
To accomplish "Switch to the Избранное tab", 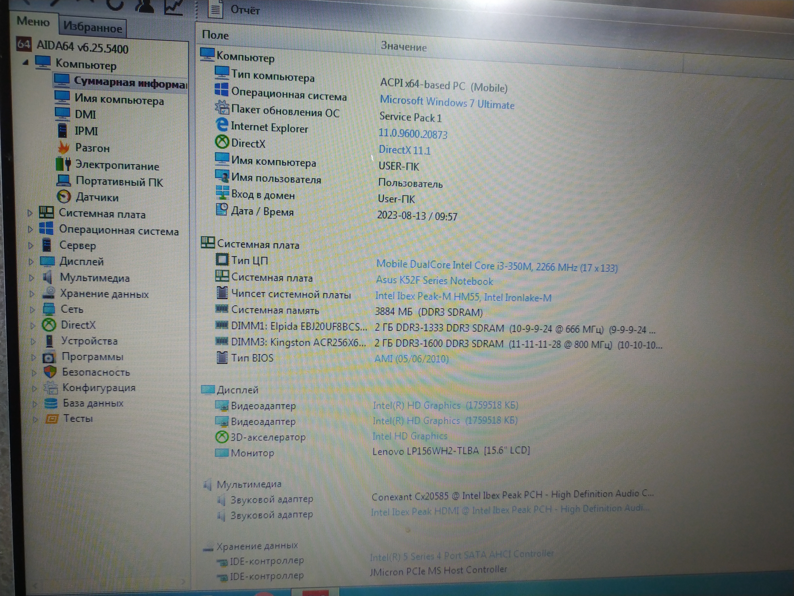I will pos(93,27).
